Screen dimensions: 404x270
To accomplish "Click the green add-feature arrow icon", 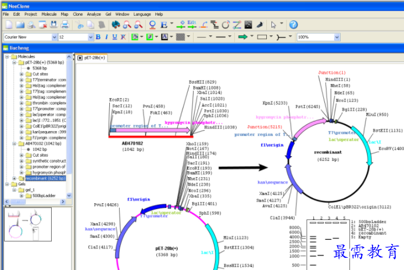I will [x=181, y=25].
